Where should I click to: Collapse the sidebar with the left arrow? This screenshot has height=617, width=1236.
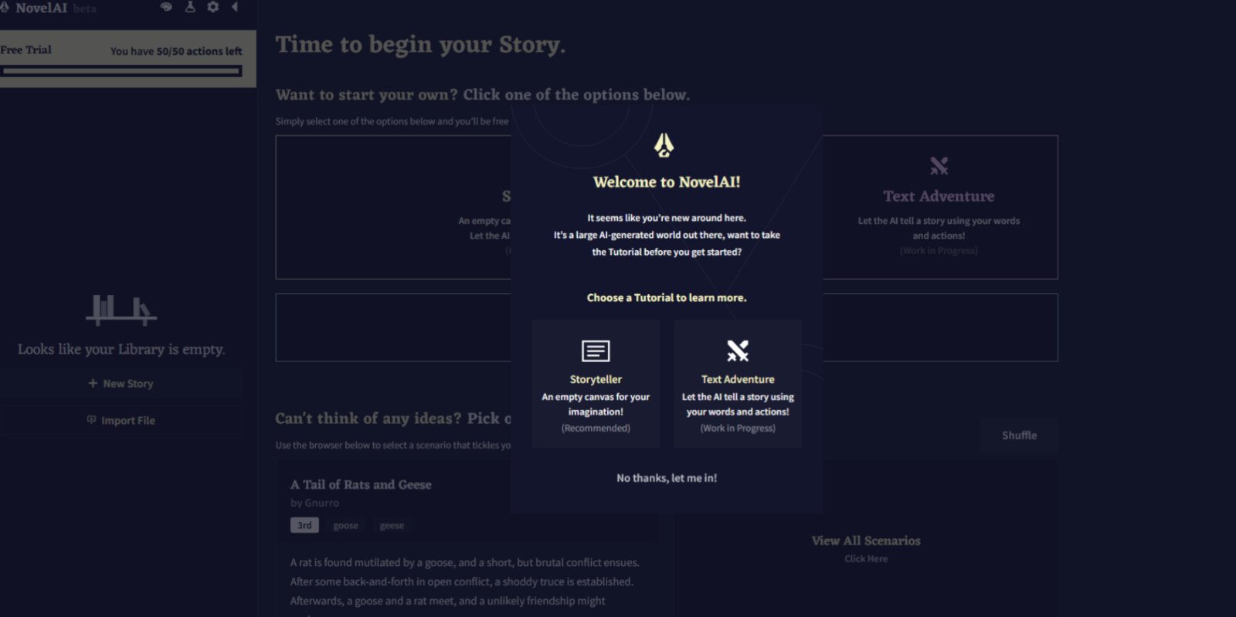(x=234, y=7)
